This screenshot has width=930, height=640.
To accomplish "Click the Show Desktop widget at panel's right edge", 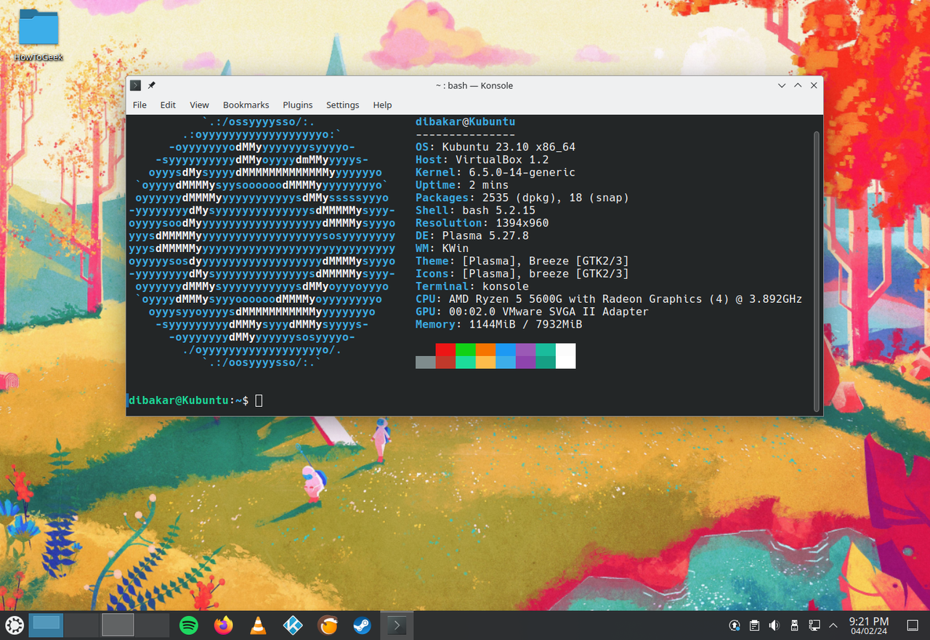I will (912, 625).
